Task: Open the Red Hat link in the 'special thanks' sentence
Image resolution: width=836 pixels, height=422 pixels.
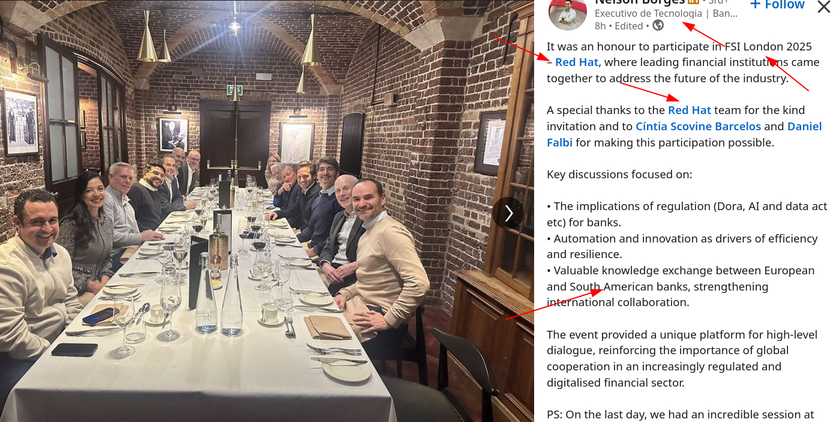Action: coord(690,110)
